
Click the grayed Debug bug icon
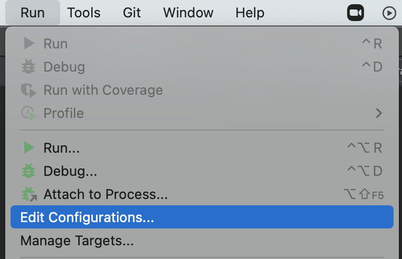pos(28,67)
